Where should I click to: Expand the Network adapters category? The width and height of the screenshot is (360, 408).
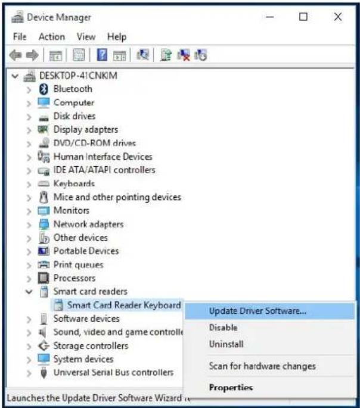[29, 225]
